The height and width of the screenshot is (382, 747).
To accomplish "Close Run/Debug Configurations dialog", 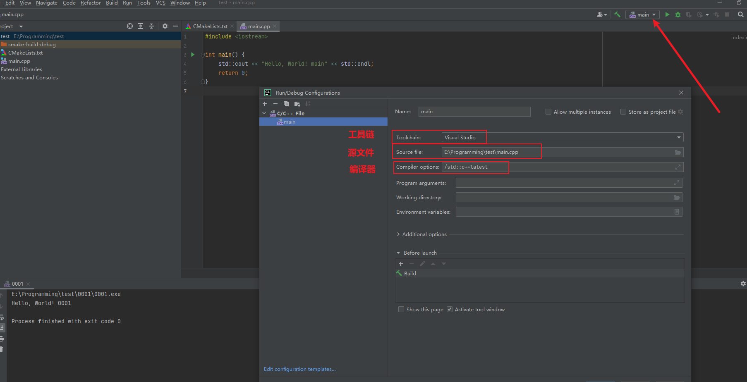I will 681,93.
